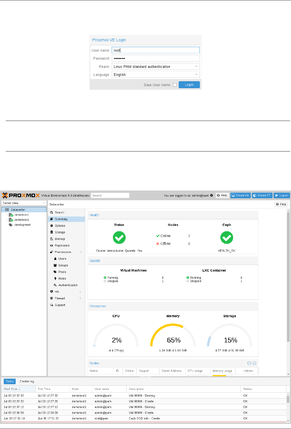Select Search in Datacenter menu
291x429 pixels.
coord(60,213)
